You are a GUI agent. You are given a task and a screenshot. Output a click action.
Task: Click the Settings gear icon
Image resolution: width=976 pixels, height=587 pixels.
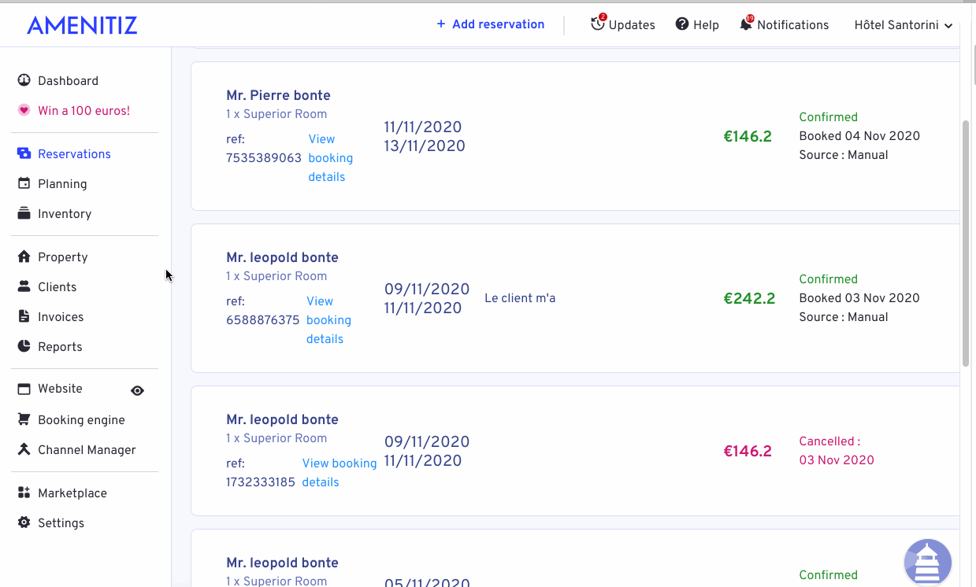[24, 522]
